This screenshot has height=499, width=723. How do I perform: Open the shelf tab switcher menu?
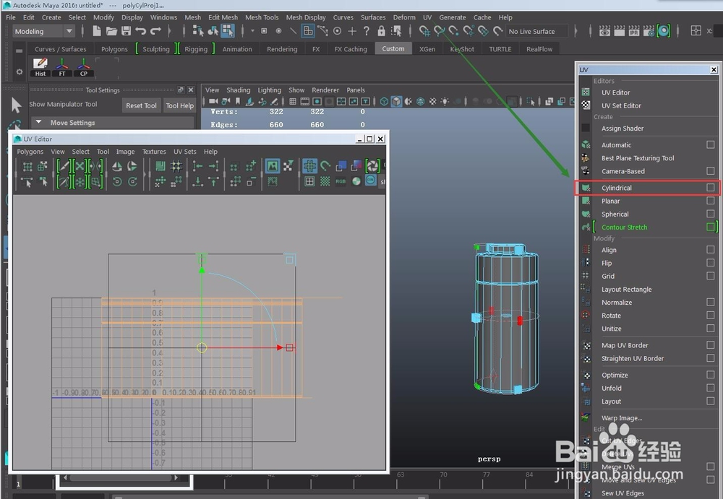19,51
